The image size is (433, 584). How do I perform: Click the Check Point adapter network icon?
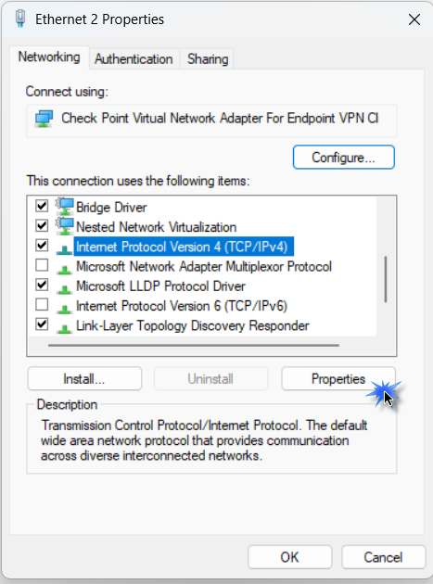coord(44,119)
